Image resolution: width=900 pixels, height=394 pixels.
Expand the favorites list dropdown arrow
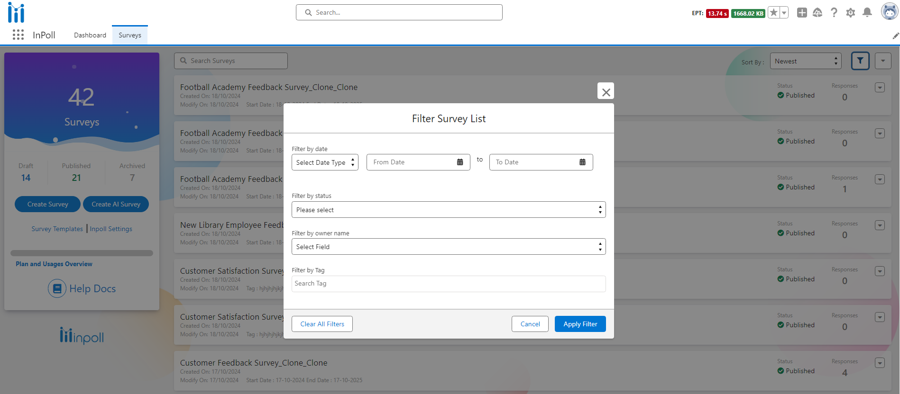click(784, 13)
